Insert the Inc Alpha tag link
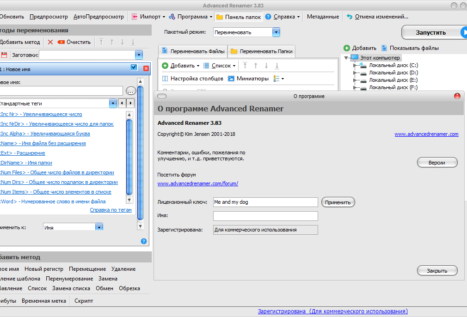This screenshot has width=467, height=317. [x=45, y=134]
